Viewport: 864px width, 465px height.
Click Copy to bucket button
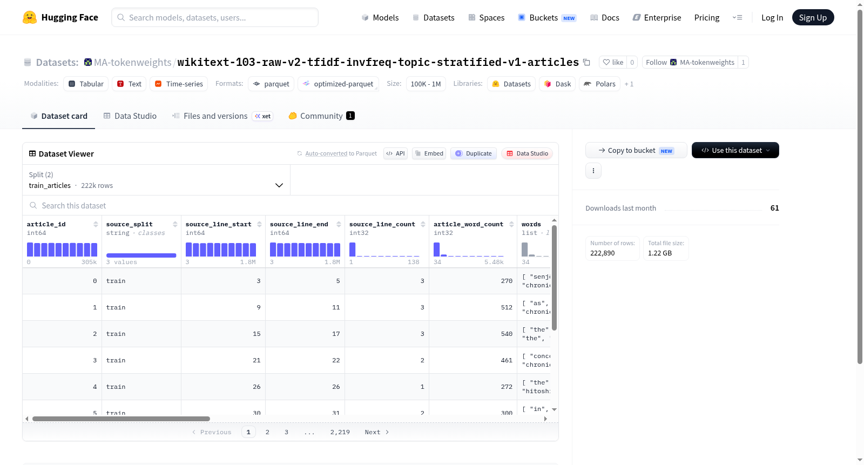tap(636, 150)
